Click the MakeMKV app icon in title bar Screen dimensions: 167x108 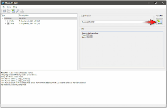pos(3,3)
